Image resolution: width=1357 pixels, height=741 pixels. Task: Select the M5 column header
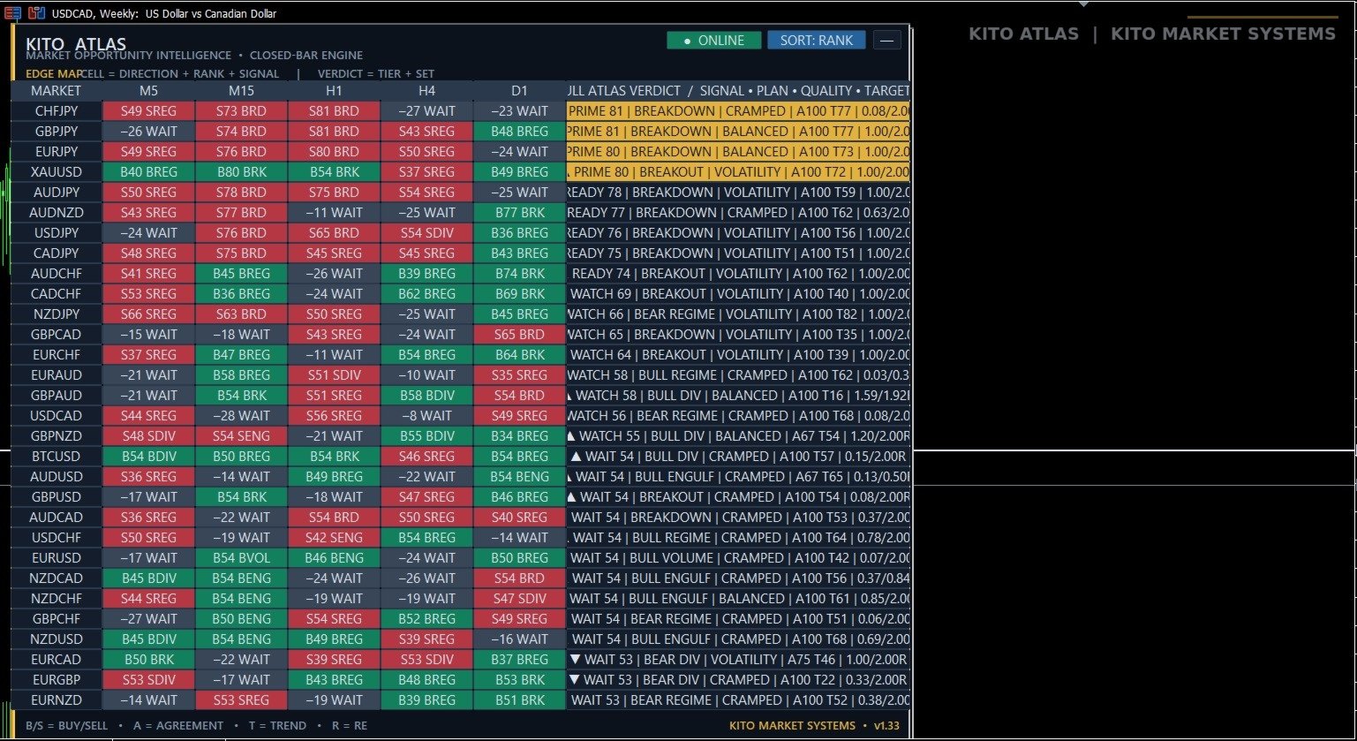point(148,91)
